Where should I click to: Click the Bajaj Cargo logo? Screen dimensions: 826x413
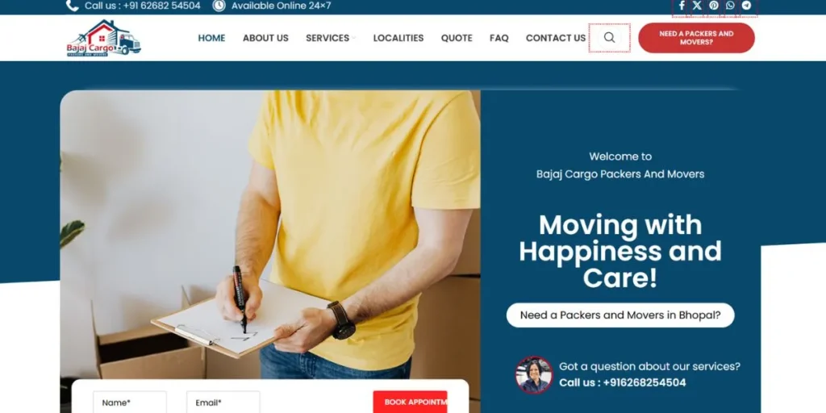coord(104,38)
